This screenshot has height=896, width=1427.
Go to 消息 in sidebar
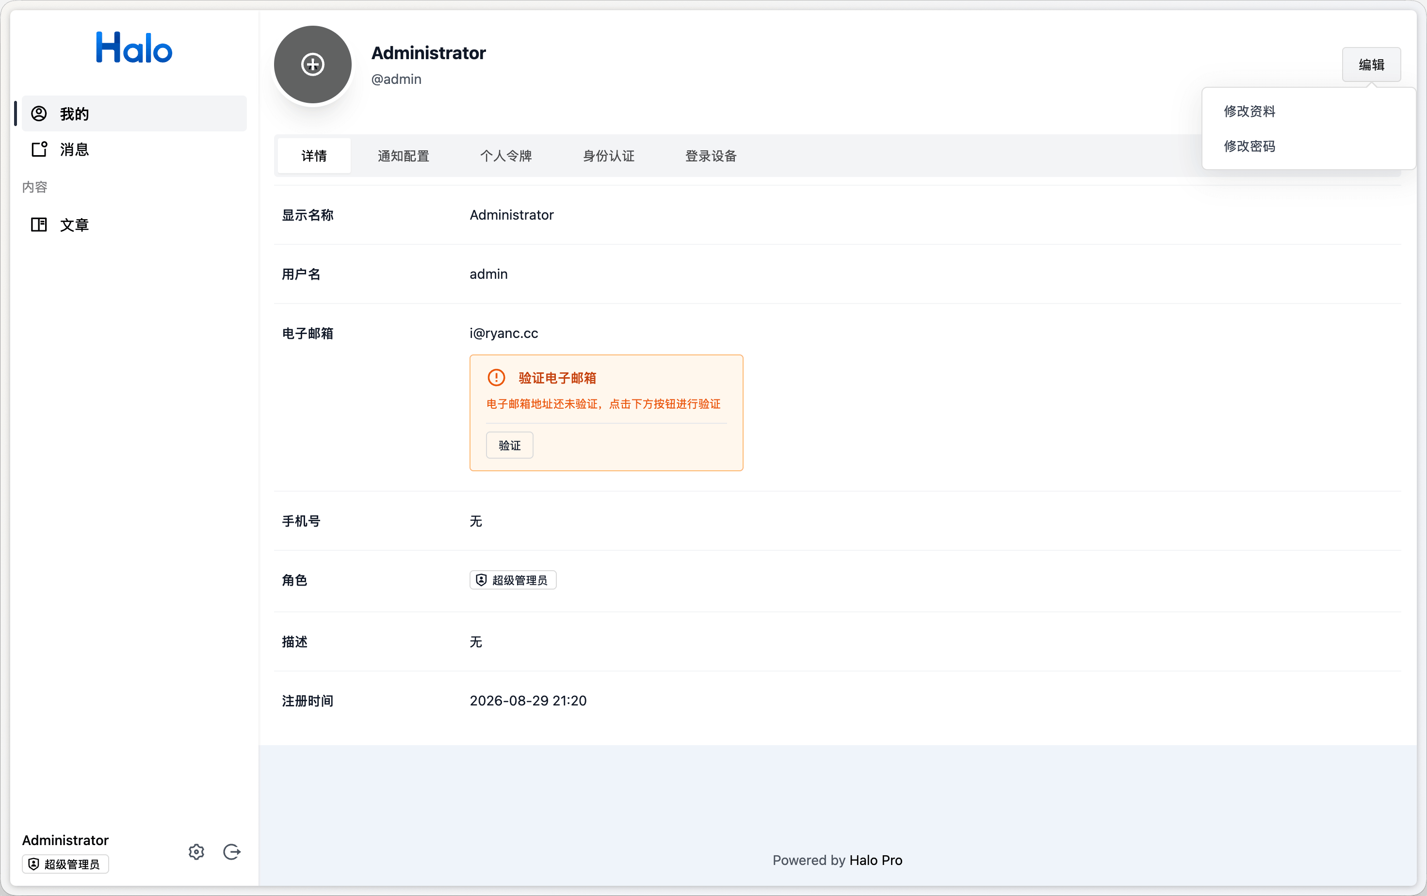click(134, 149)
